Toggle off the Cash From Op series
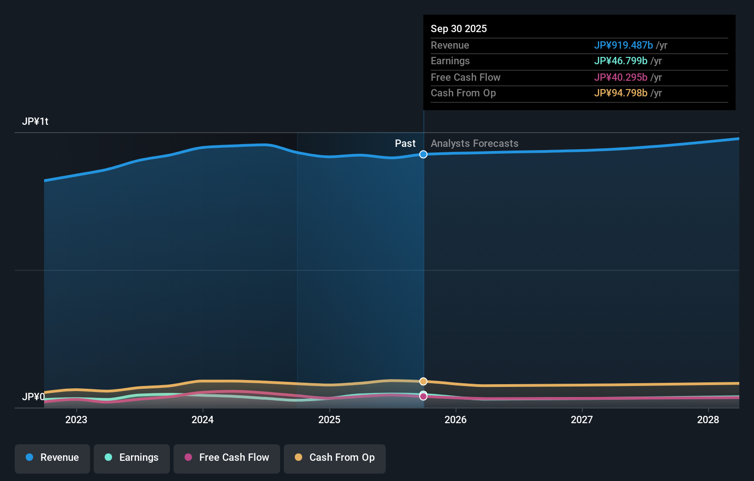Viewport: 754px width, 481px height. click(x=334, y=458)
